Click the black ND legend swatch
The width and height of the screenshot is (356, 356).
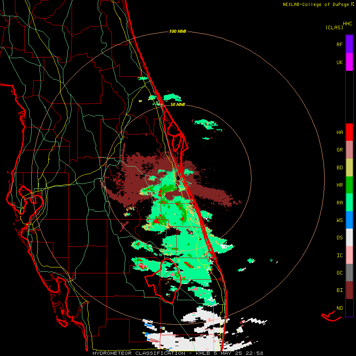349,308
